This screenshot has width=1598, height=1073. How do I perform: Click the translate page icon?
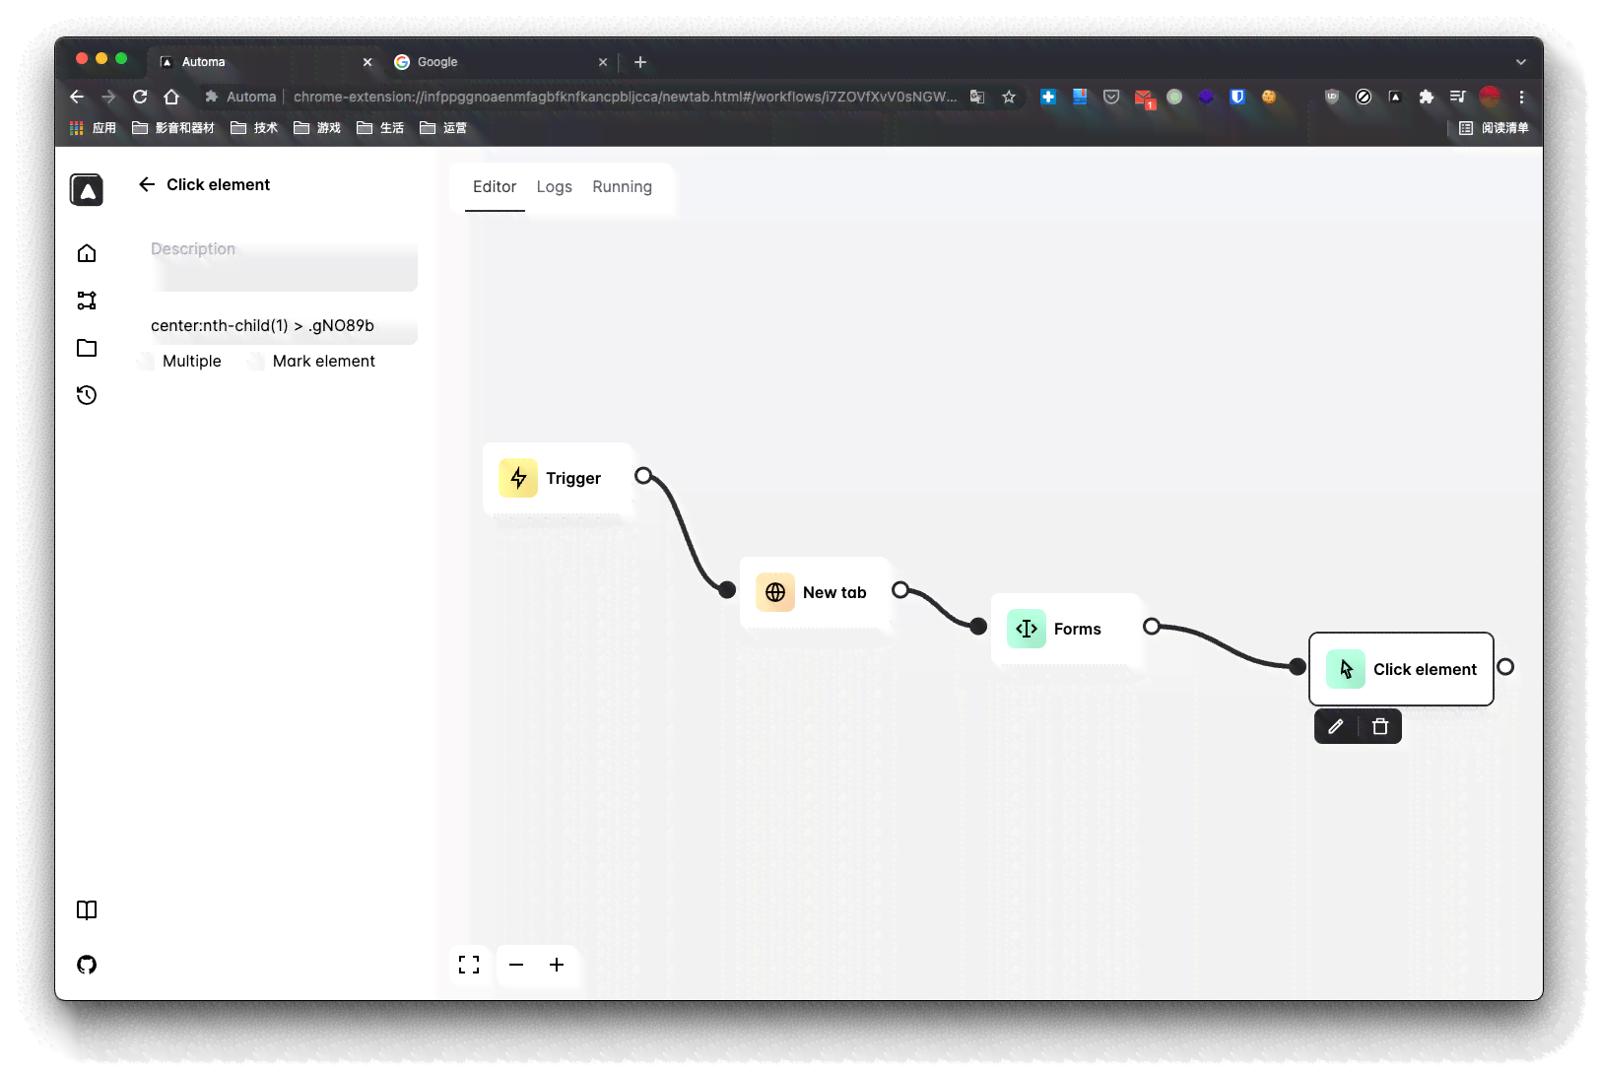977,97
